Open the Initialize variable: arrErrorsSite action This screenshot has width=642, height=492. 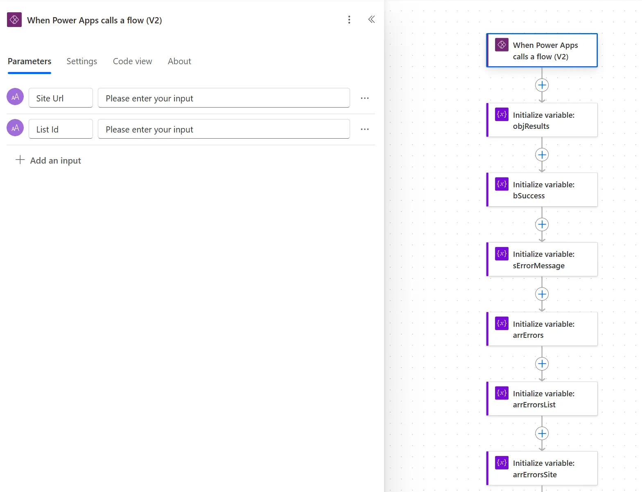(542, 468)
